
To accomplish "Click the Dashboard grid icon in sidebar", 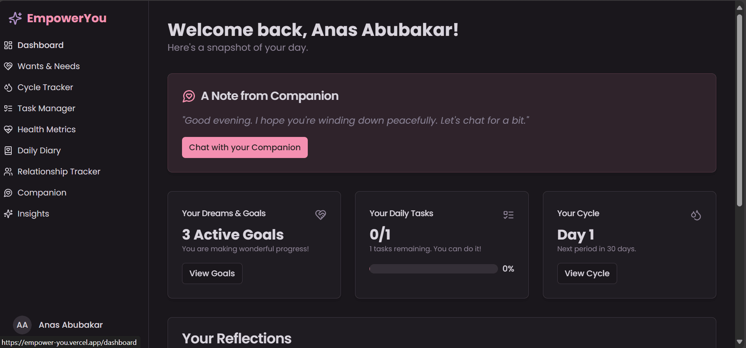I will pos(8,45).
